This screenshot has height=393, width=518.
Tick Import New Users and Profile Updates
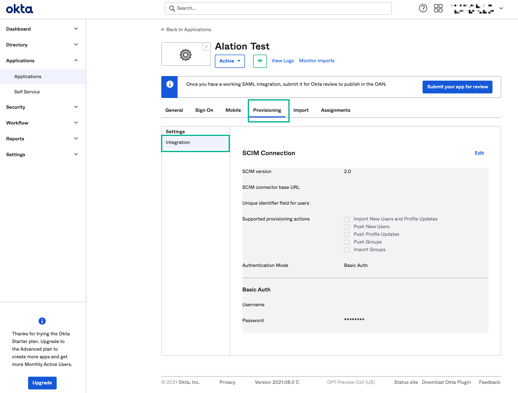tap(347, 219)
